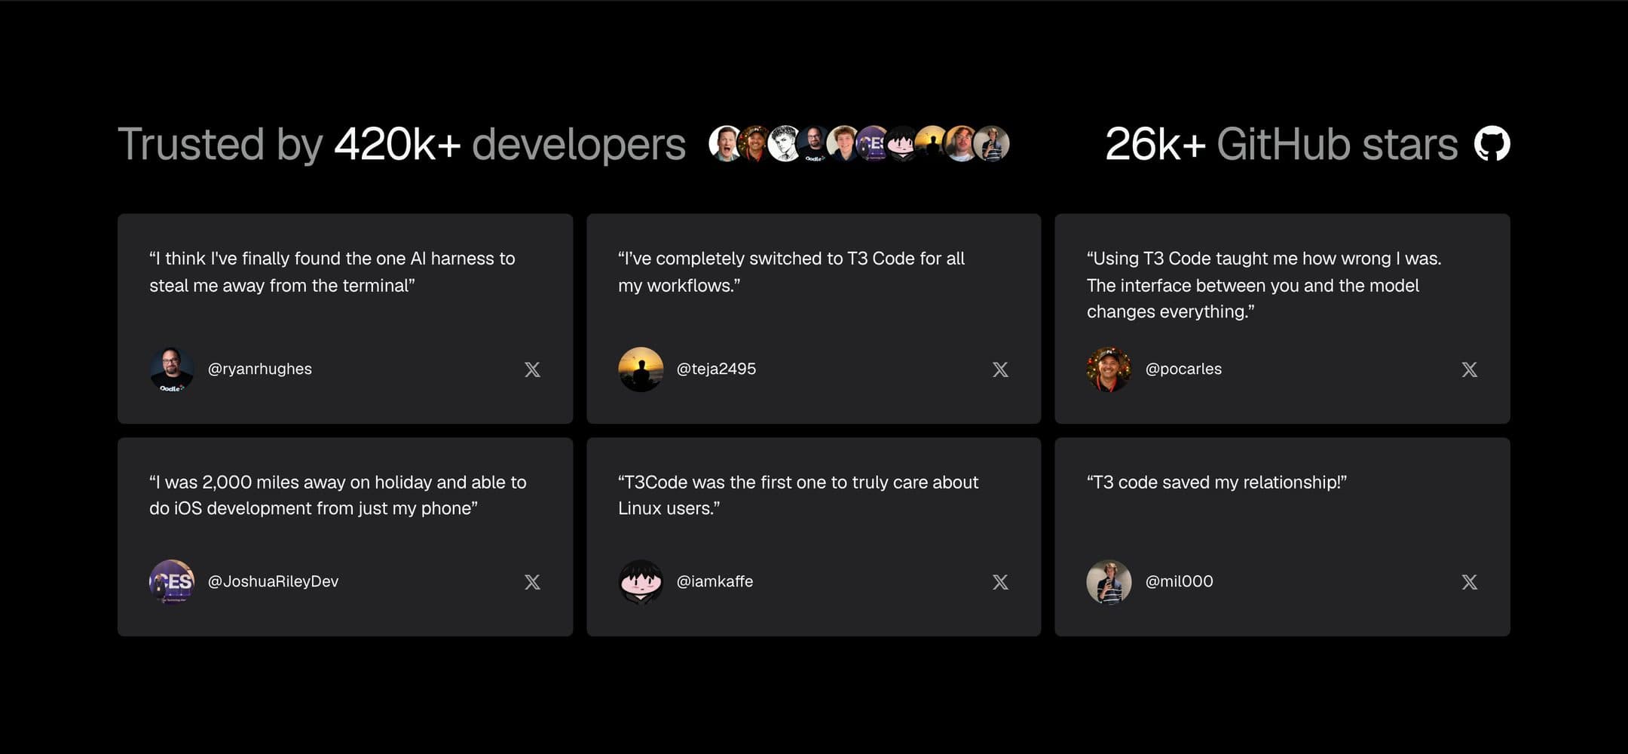Open the @pocarles handle link
Image resolution: width=1628 pixels, height=754 pixels.
(x=1183, y=369)
